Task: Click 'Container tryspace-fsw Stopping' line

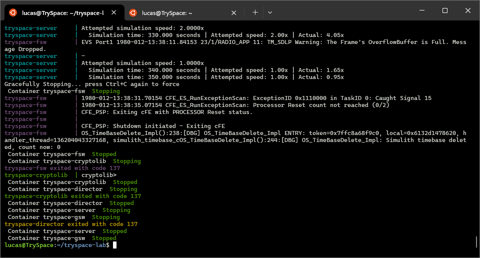Action: pos(63,91)
